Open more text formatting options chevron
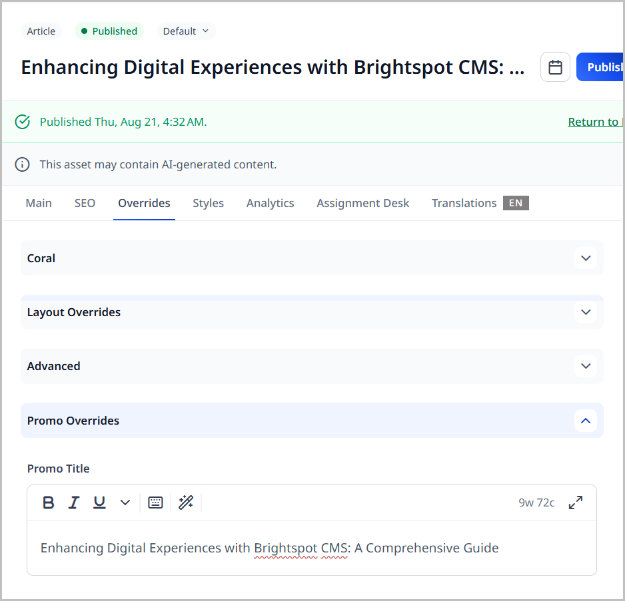Screen dimensions: 625x601 coord(125,502)
